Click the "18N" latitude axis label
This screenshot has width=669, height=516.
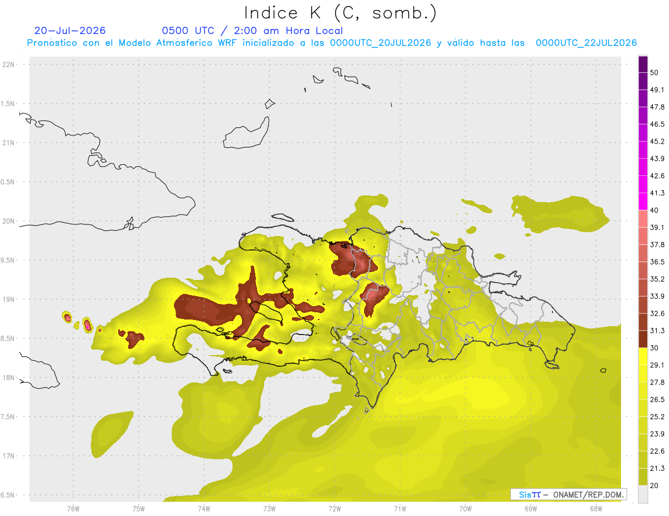pos(9,377)
